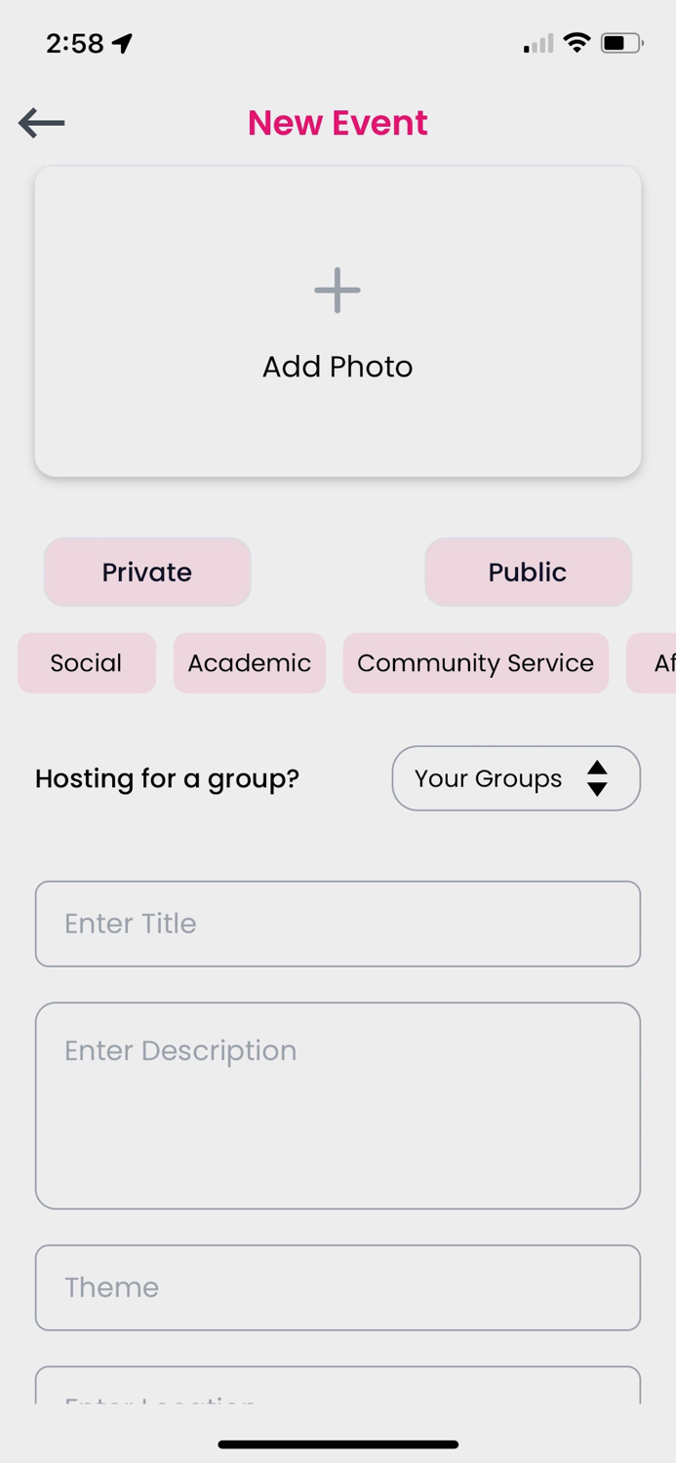
Task: Tap the home indicator bar
Action: [x=338, y=1444]
